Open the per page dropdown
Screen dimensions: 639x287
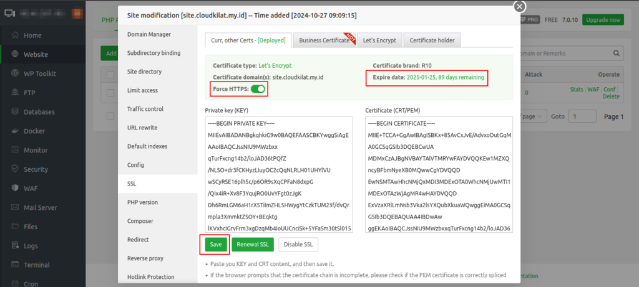tap(533, 116)
